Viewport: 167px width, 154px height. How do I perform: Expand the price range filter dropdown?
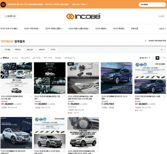click(x=53, y=50)
